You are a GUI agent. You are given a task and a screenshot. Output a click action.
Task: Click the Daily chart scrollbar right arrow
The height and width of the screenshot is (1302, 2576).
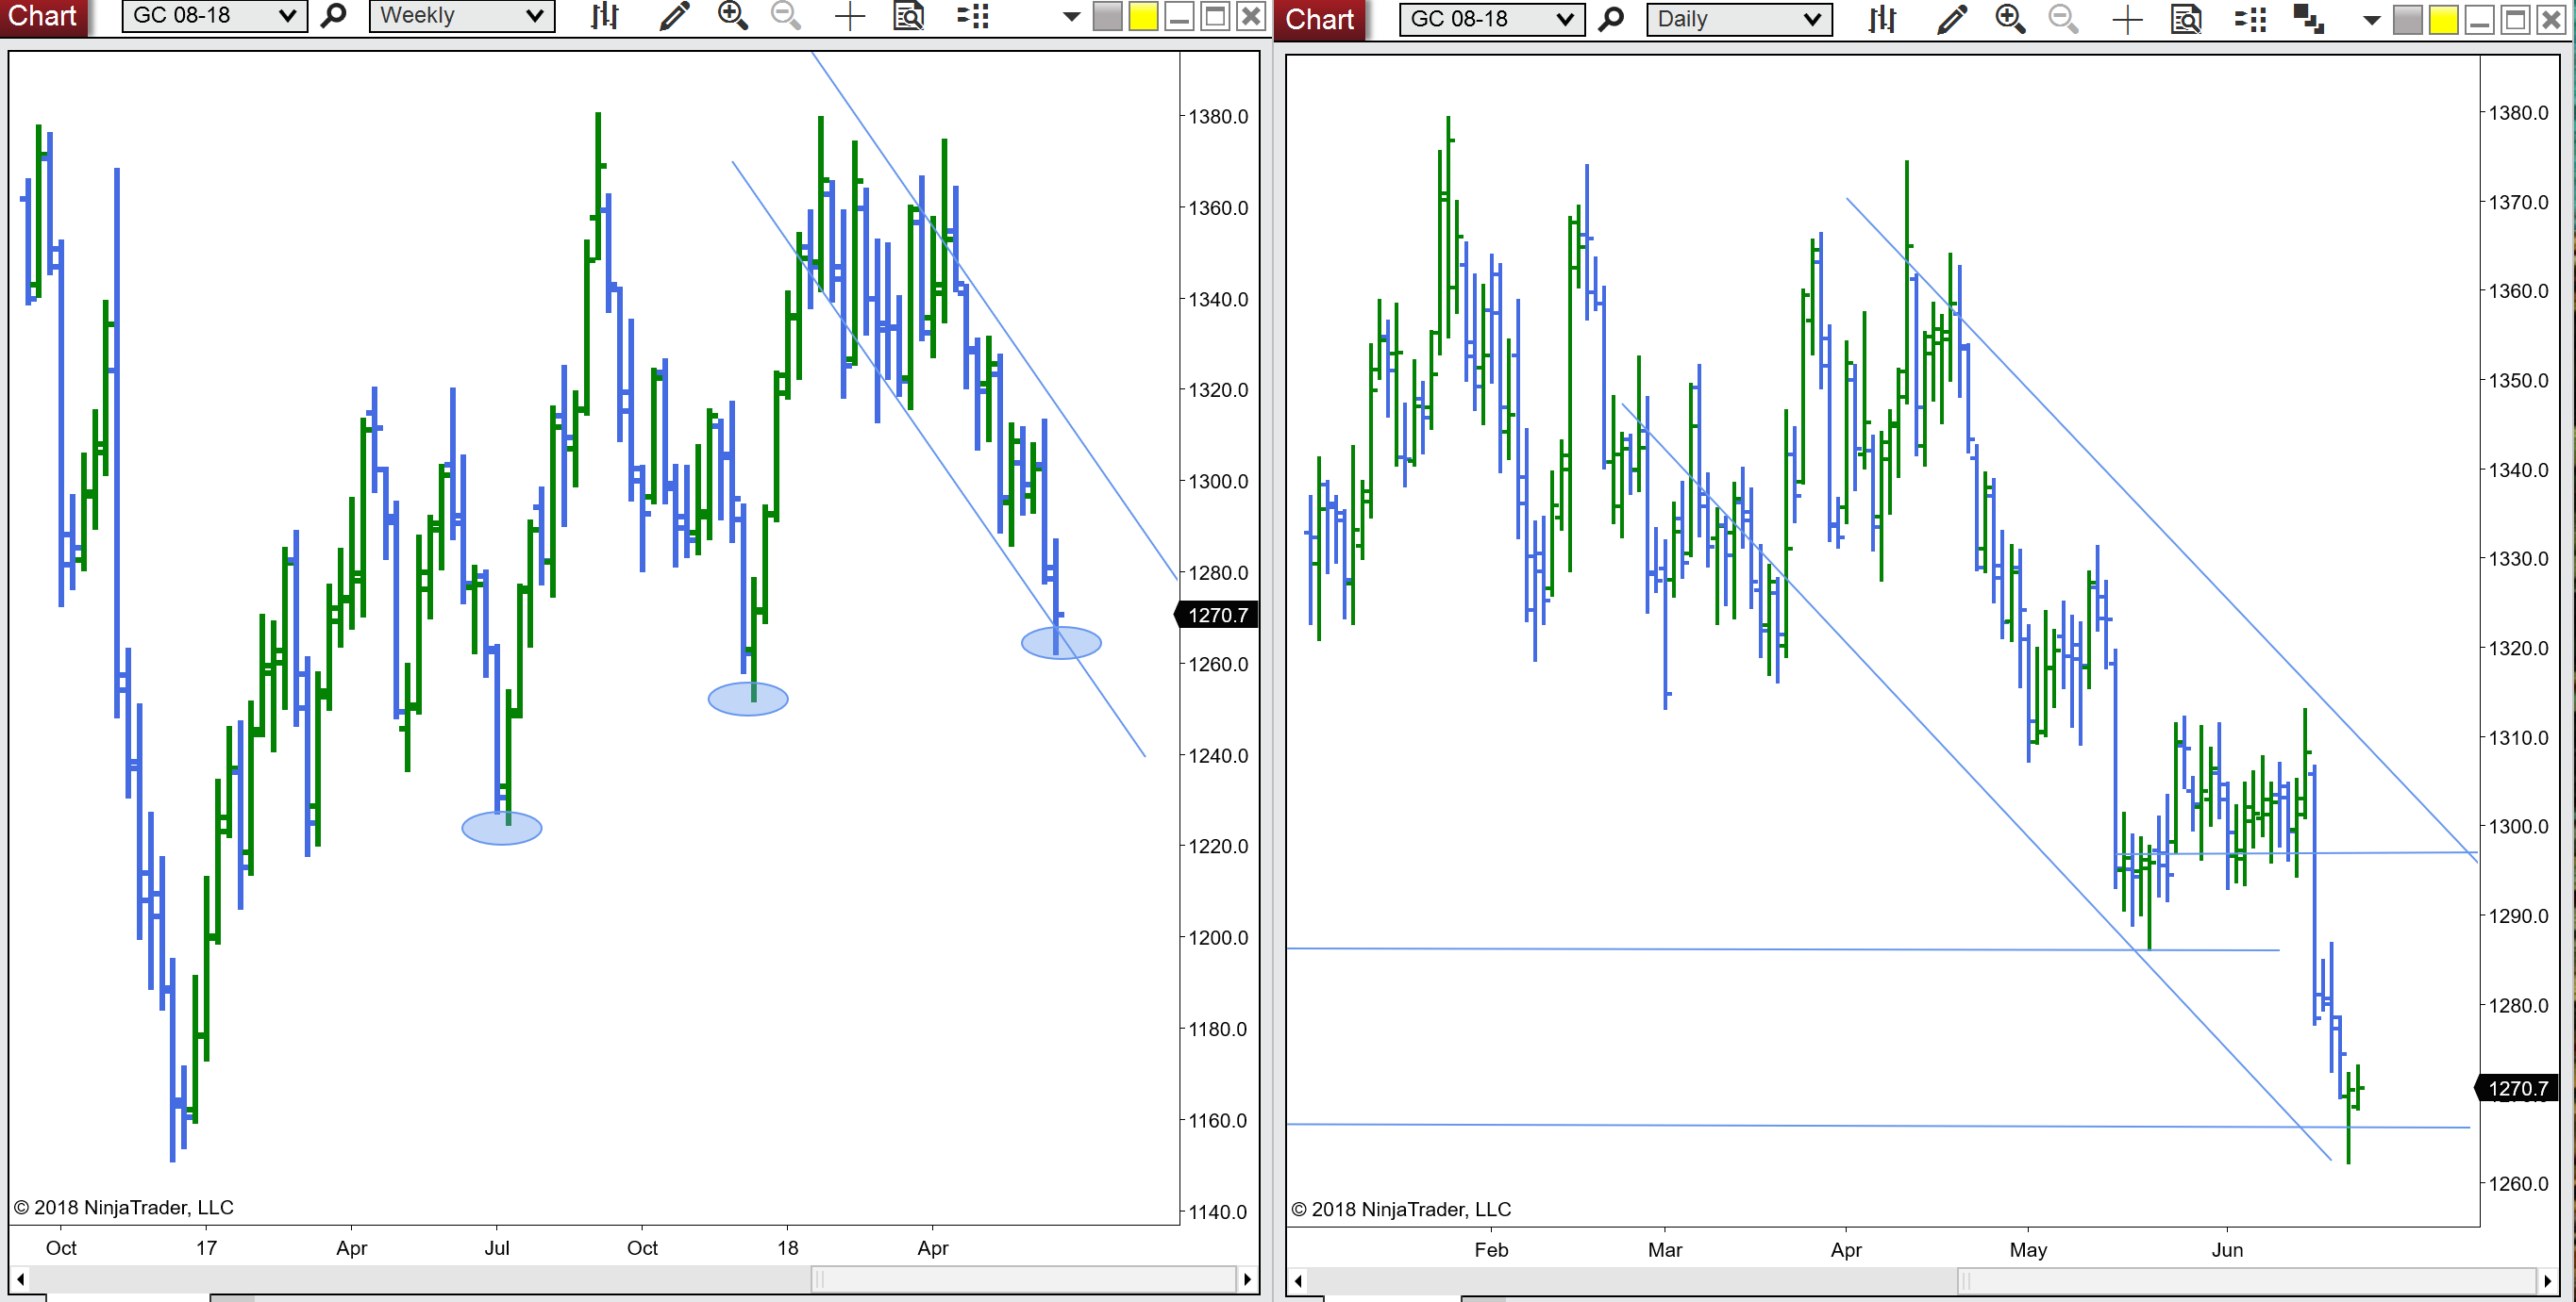pos(2547,1281)
